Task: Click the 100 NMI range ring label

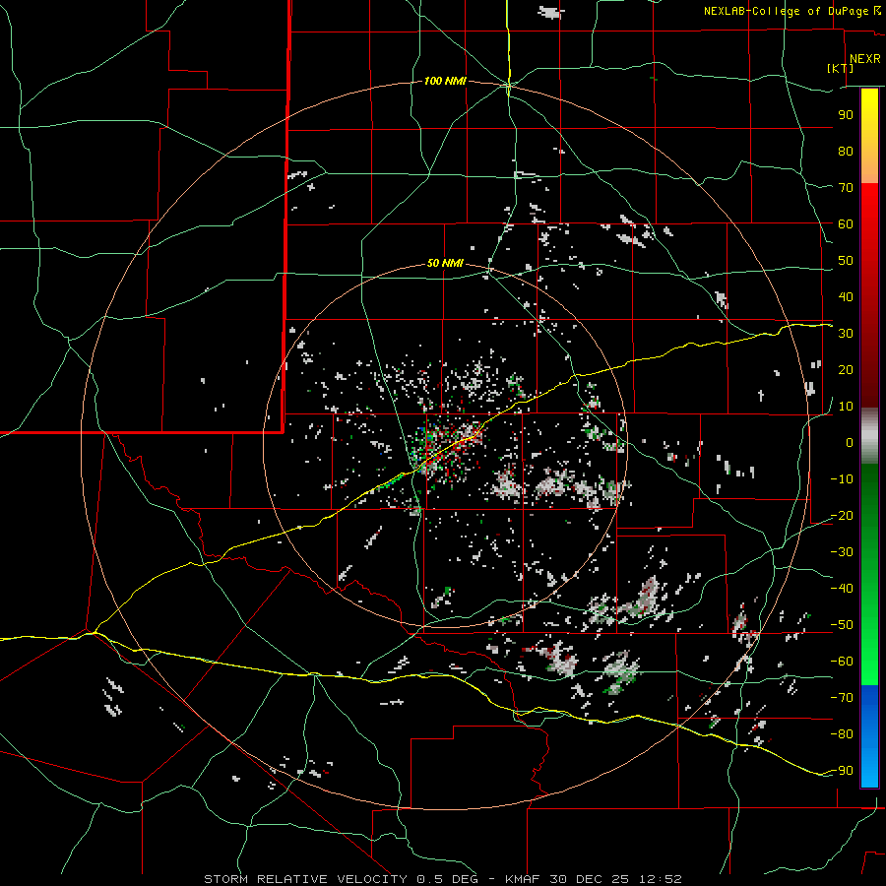Action: pos(445,82)
